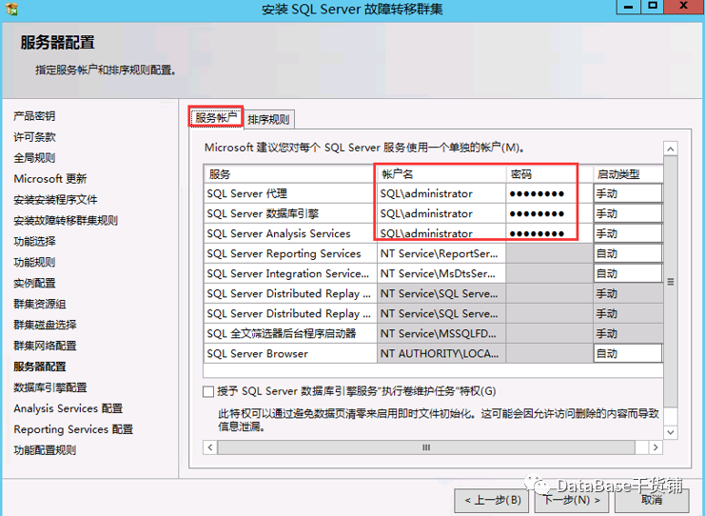Viewport: 705px width, 516px height.
Task: Select Reporting Services 配置 step in sidebar
Action: click(73, 429)
